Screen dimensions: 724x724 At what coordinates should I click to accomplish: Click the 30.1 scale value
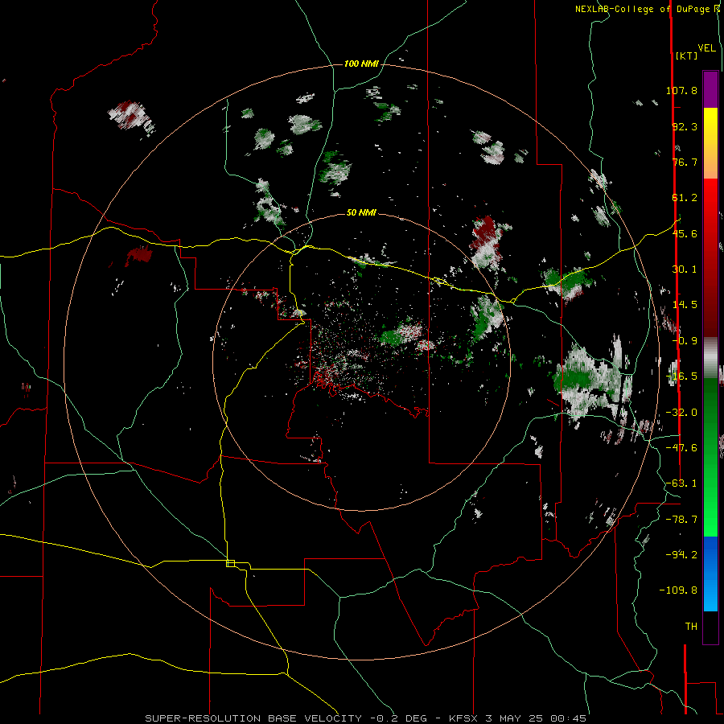685,269
